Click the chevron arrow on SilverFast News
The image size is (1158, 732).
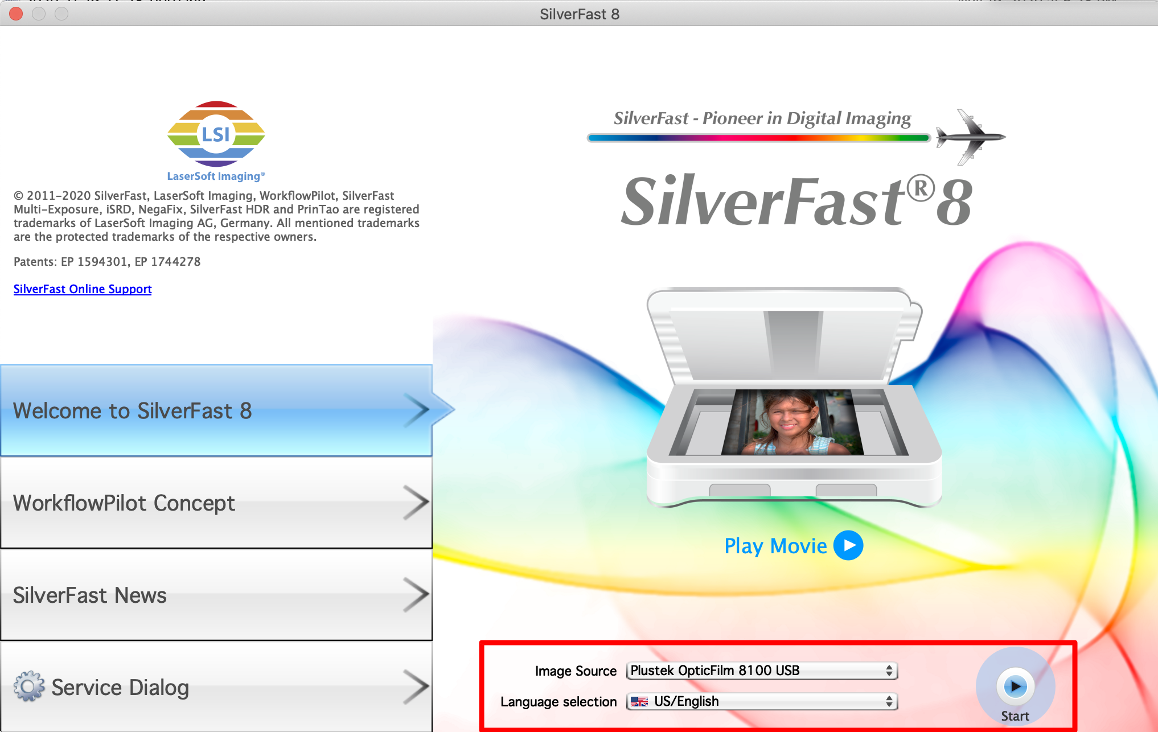tap(416, 595)
